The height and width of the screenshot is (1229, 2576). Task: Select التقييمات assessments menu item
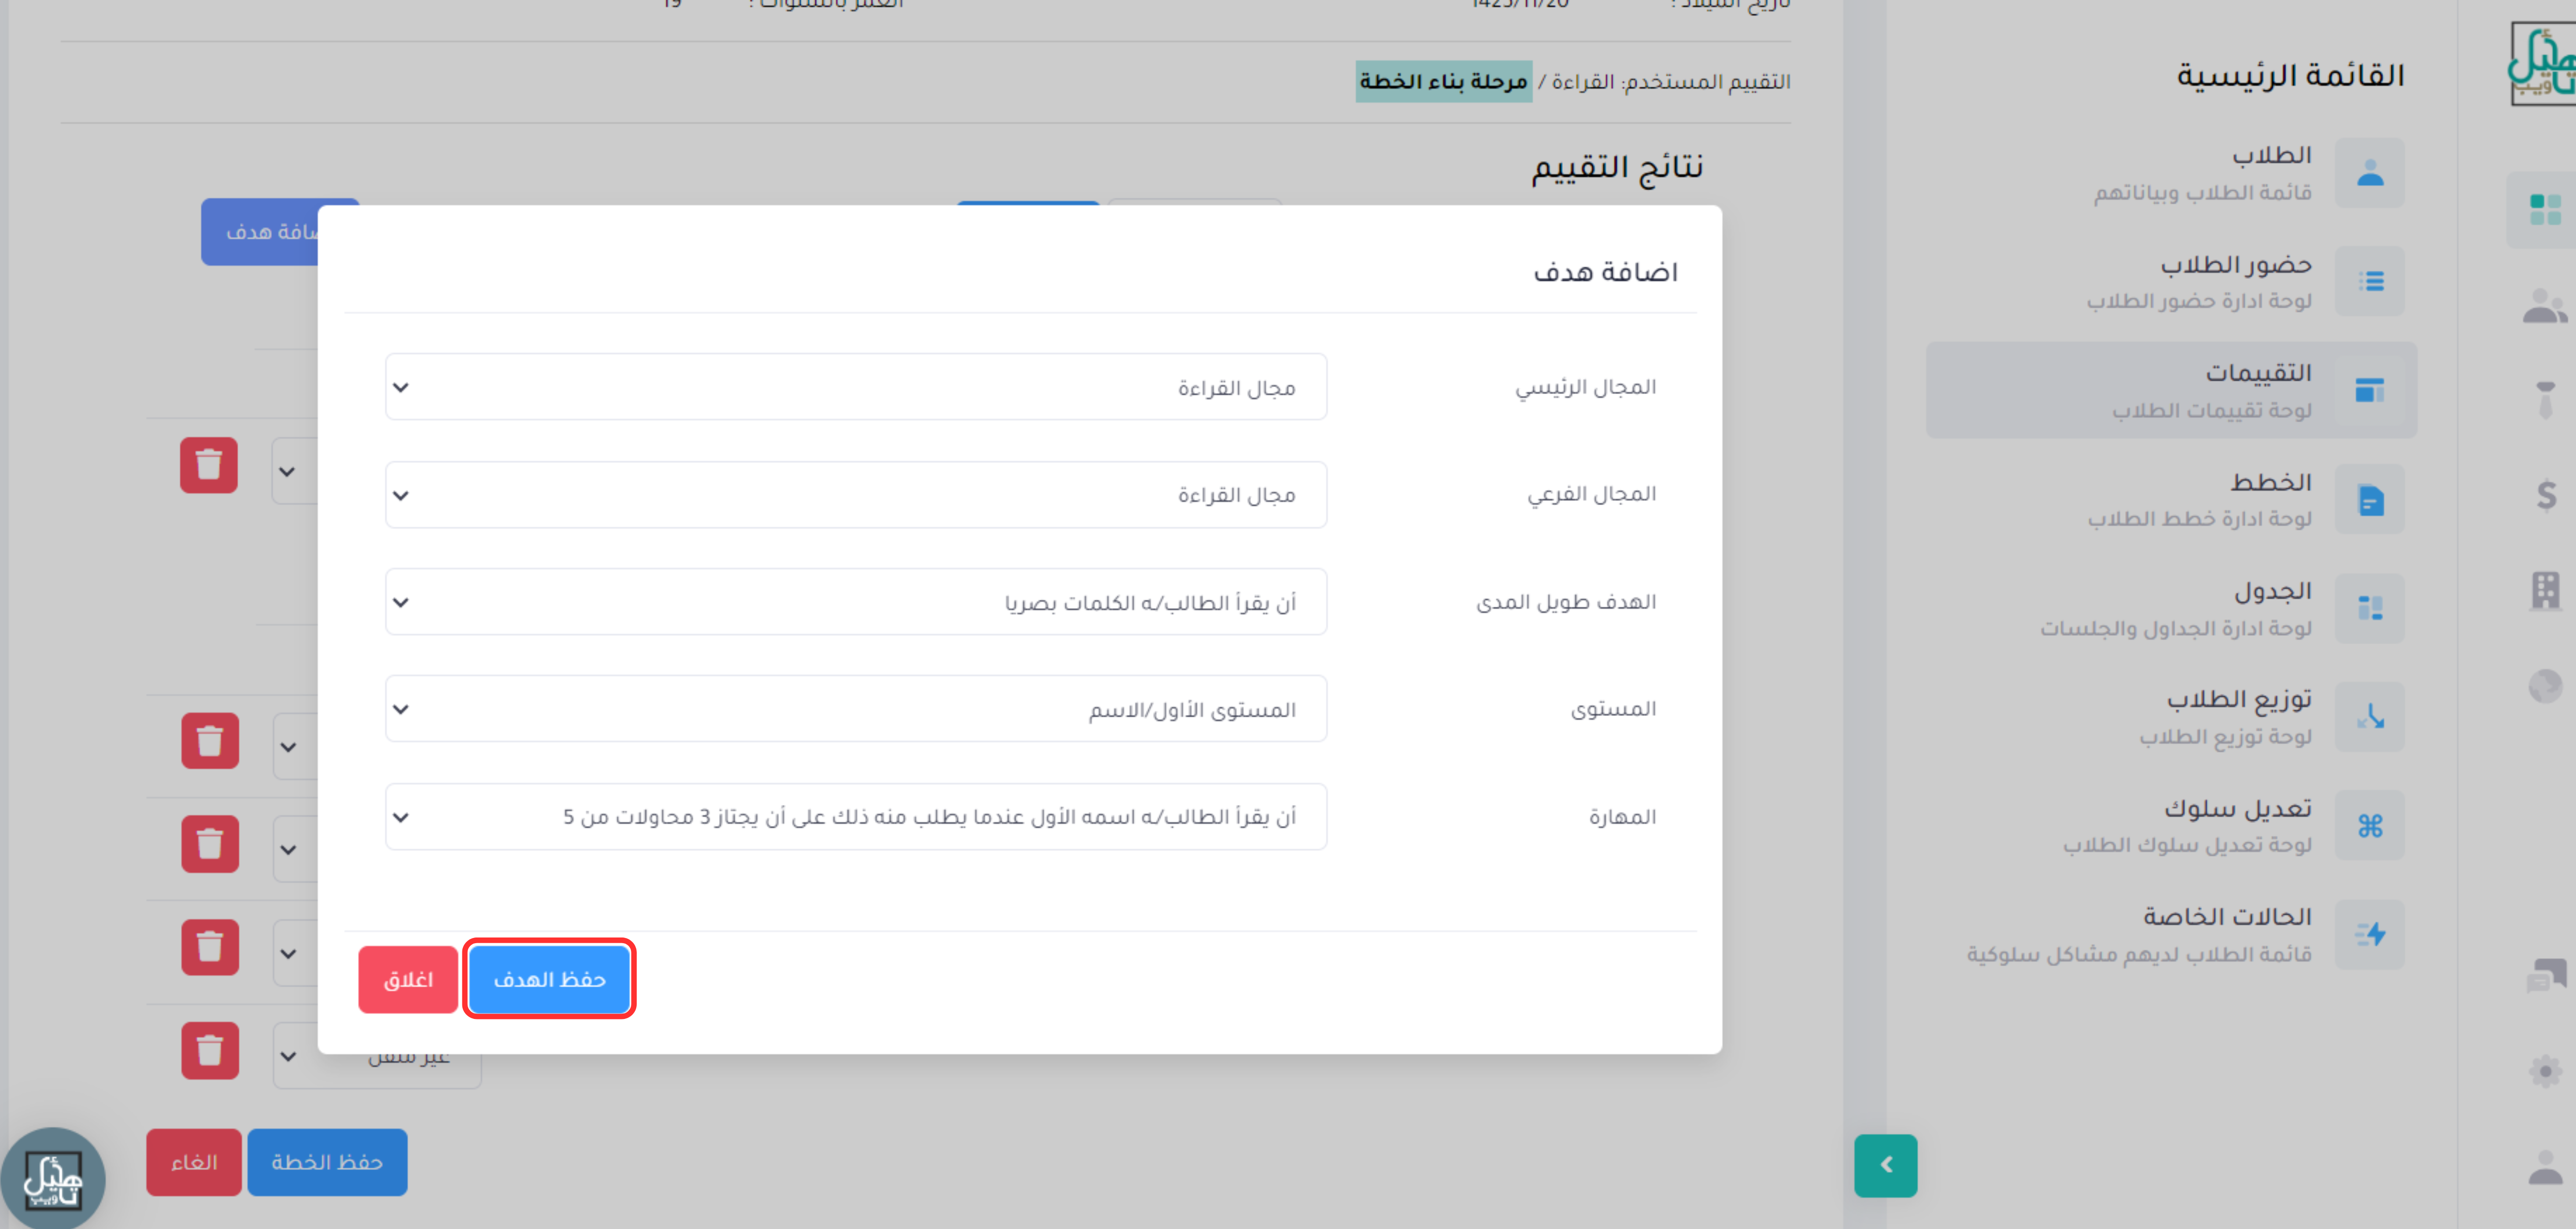(x=2170, y=390)
